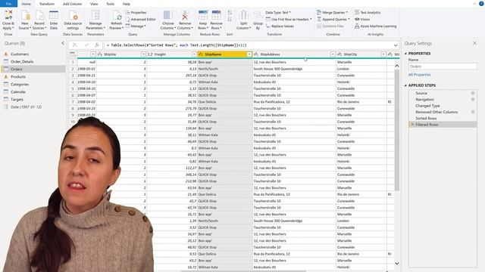Open the query Manage dropdown
Image resolution: width=485 pixels, height=272 pixels.
click(x=136, y=26)
